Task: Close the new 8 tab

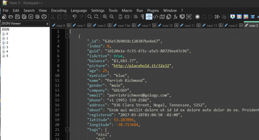Action: (69, 25)
